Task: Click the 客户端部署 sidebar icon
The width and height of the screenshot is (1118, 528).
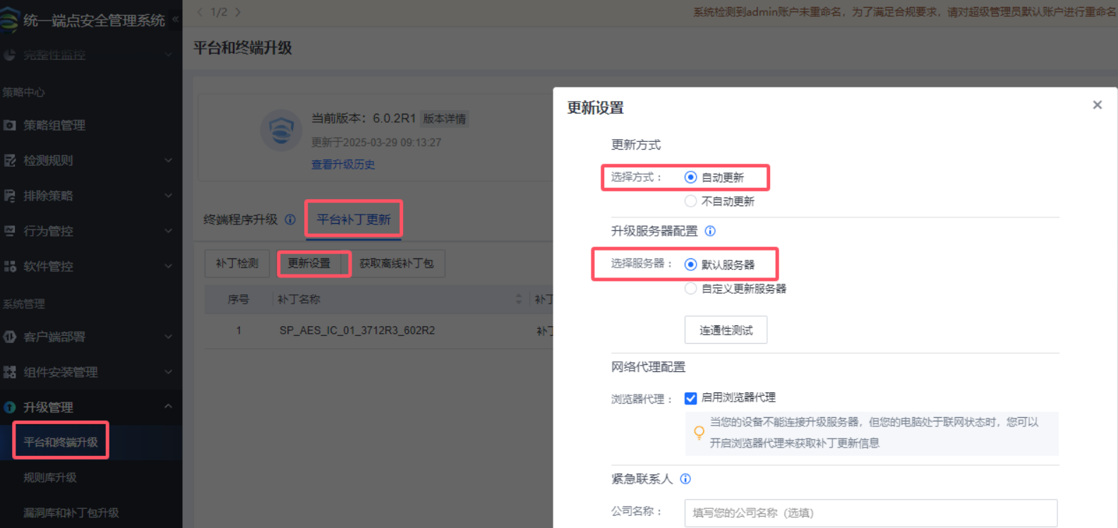Action: [10, 337]
